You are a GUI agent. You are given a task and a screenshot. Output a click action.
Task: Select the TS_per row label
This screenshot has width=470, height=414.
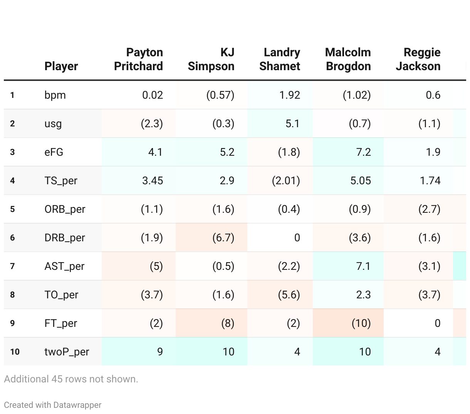tap(61, 181)
